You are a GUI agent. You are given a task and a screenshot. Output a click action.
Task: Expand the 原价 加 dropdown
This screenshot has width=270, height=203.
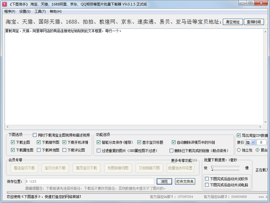(x=253, y=143)
